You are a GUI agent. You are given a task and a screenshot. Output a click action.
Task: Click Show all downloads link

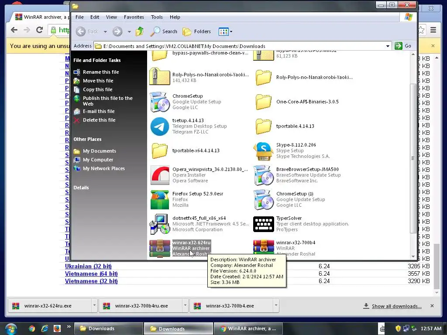(x=396, y=306)
